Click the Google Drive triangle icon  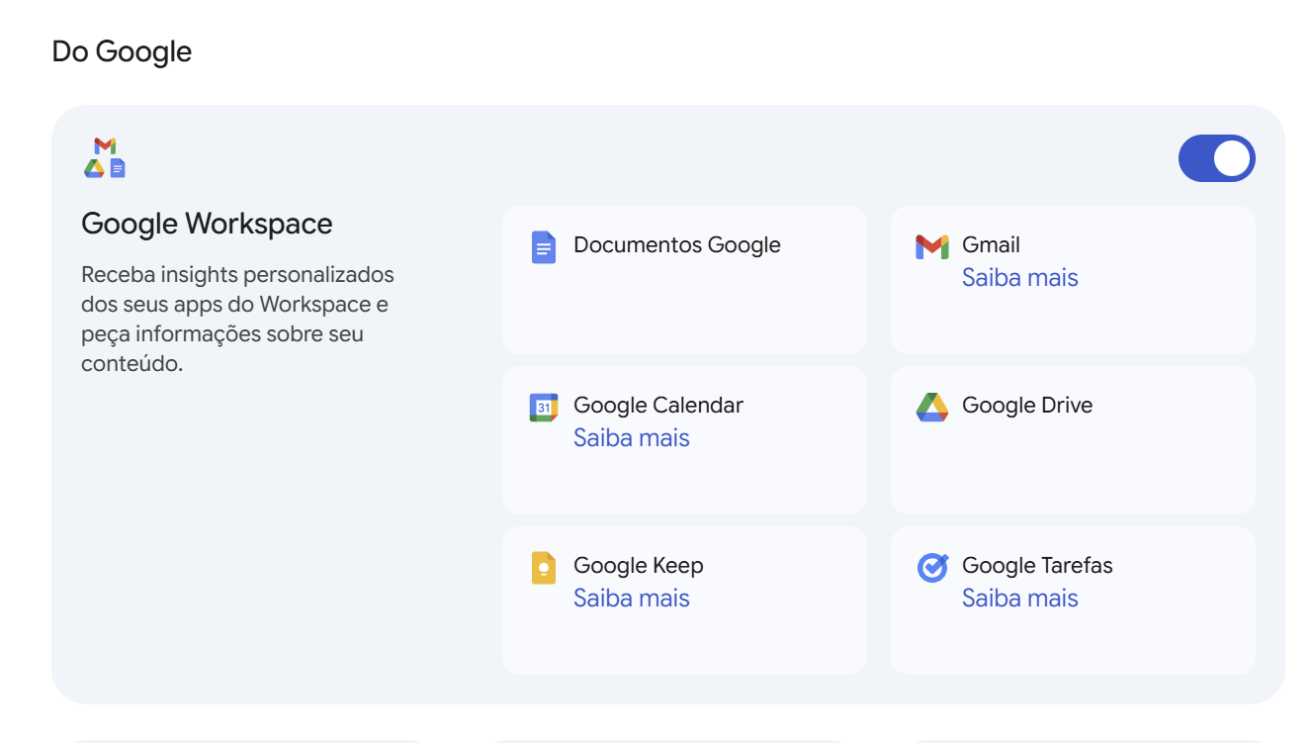pos(931,407)
